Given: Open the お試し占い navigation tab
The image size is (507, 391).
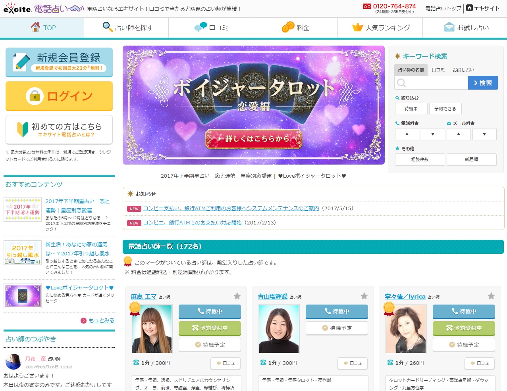Looking at the screenshot, I should [x=467, y=28].
